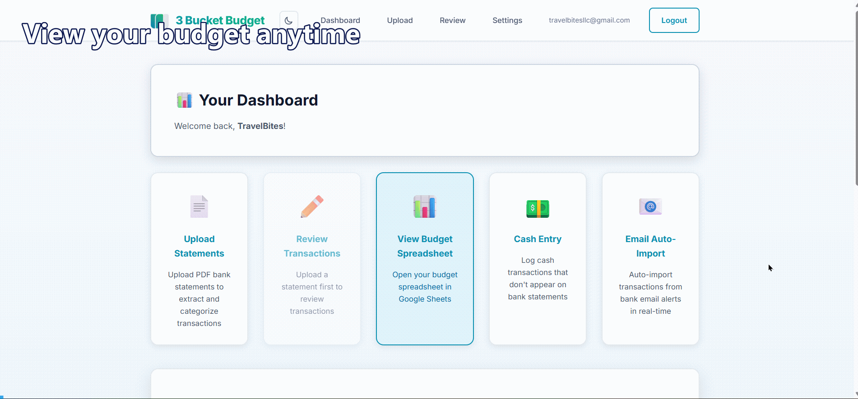
Task: Open the Upload Statements card title
Action: [199, 246]
